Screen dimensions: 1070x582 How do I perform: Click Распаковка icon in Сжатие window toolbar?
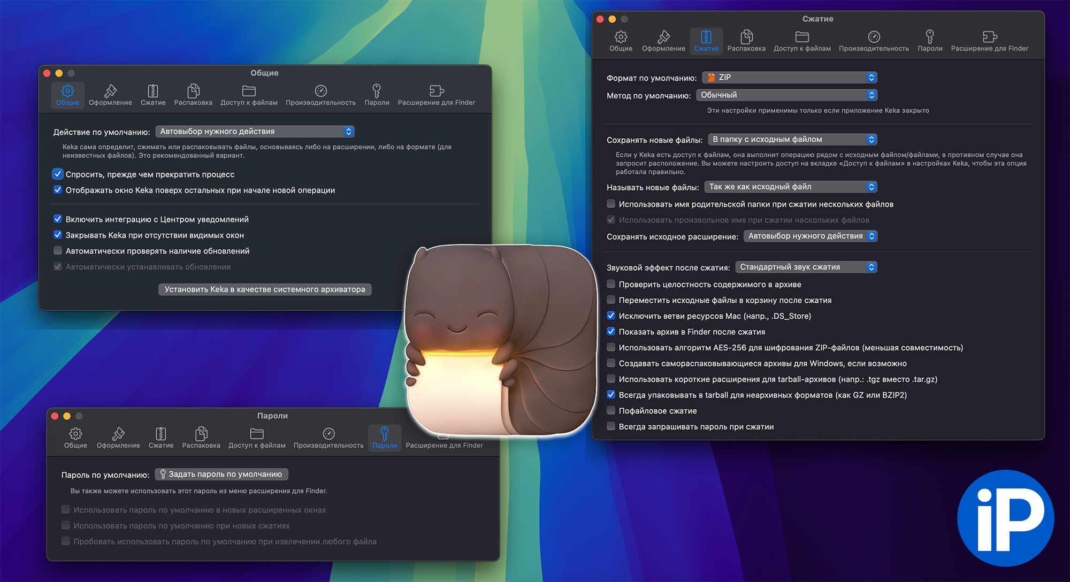point(746,37)
